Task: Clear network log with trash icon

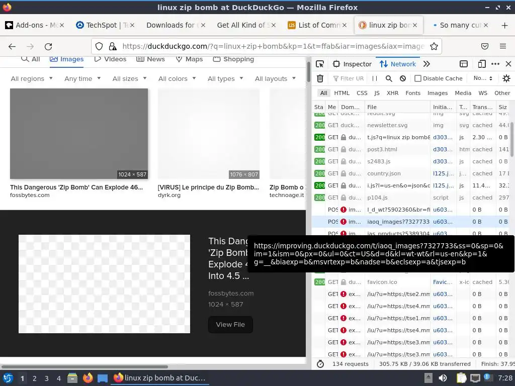Action: click(320, 78)
